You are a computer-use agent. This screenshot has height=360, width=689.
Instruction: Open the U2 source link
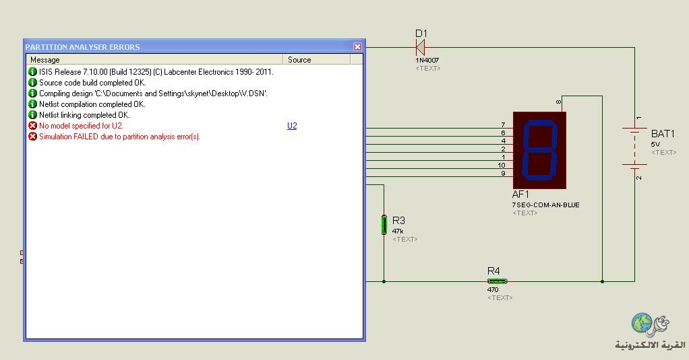click(292, 126)
